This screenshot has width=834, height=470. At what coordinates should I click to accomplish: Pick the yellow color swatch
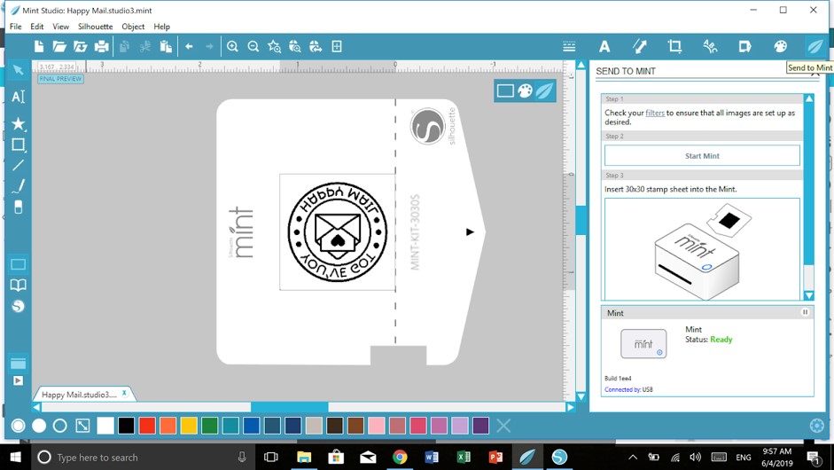click(x=189, y=426)
